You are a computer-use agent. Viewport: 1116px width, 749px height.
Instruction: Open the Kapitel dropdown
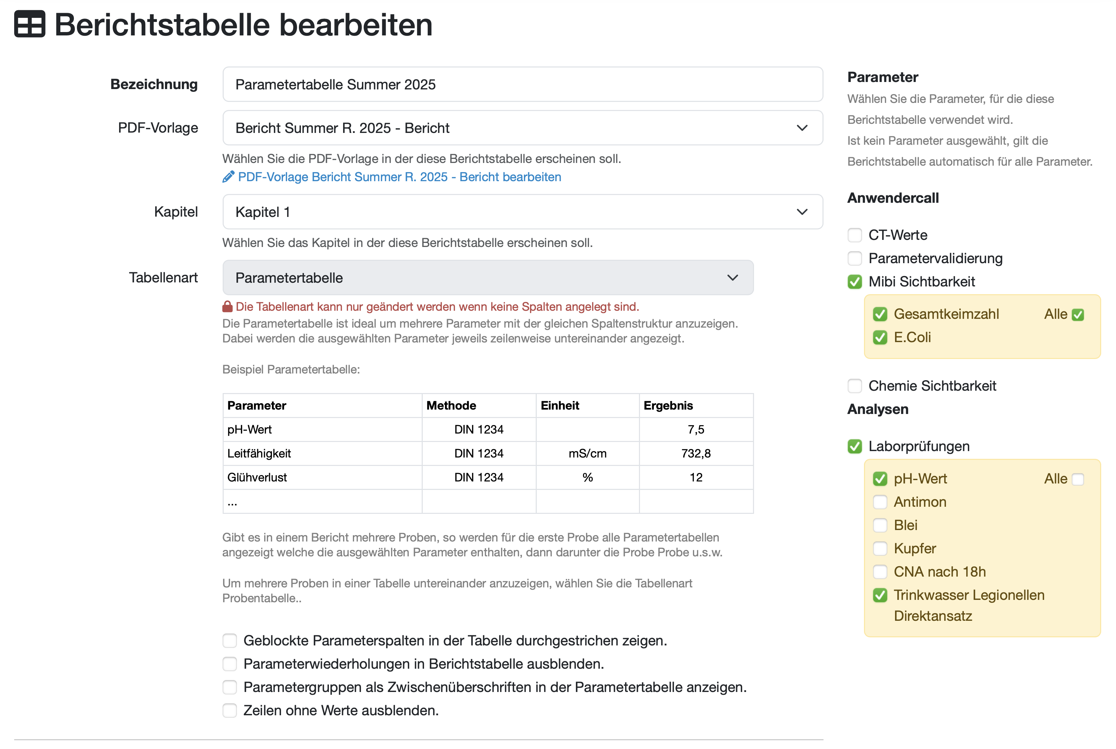(x=522, y=212)
